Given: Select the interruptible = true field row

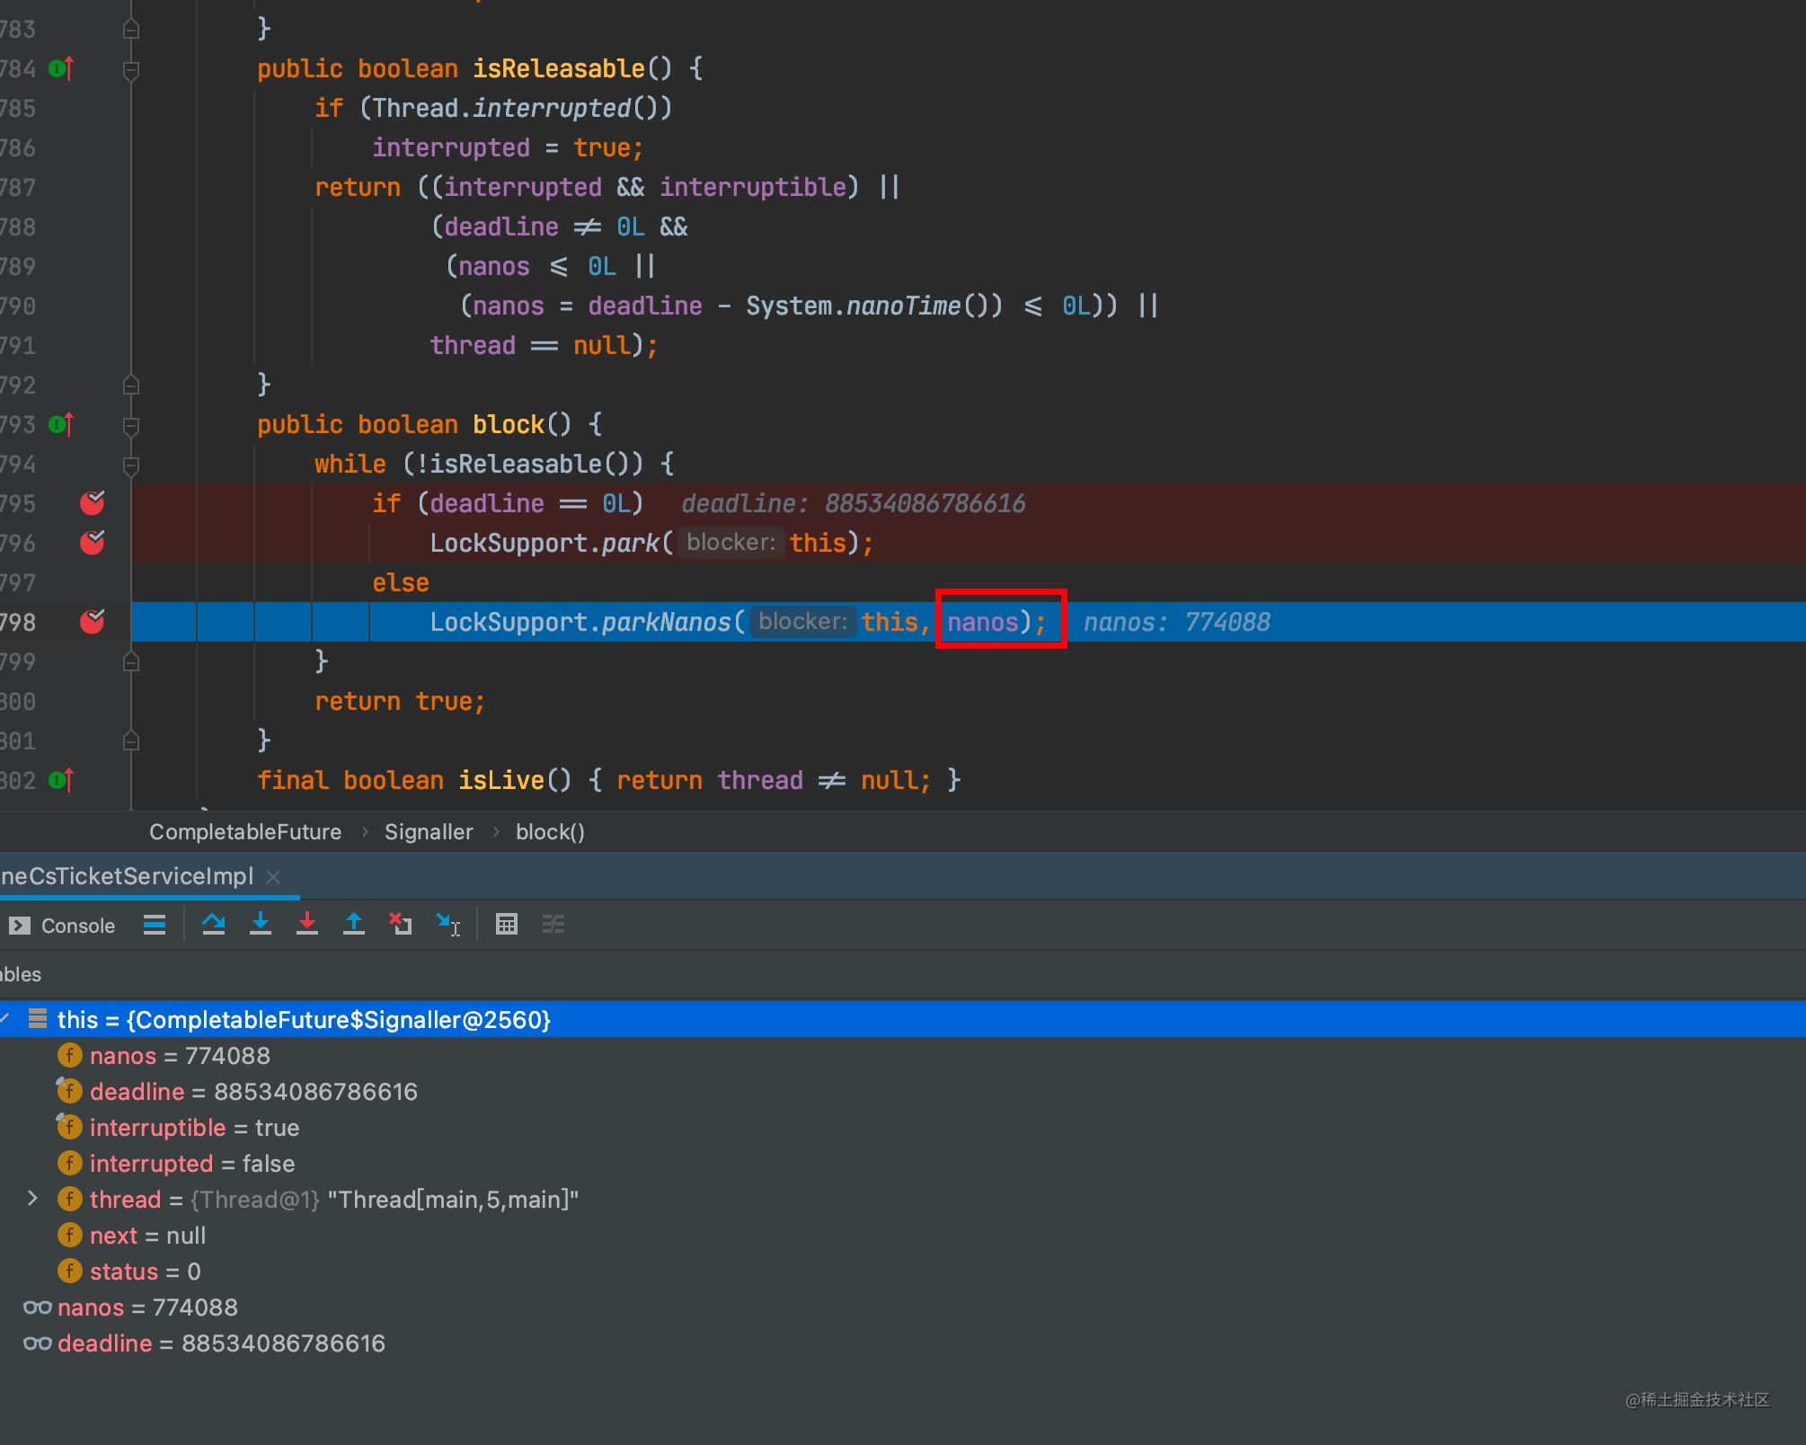Looking at the screenshot, I should click(903, 1127).
